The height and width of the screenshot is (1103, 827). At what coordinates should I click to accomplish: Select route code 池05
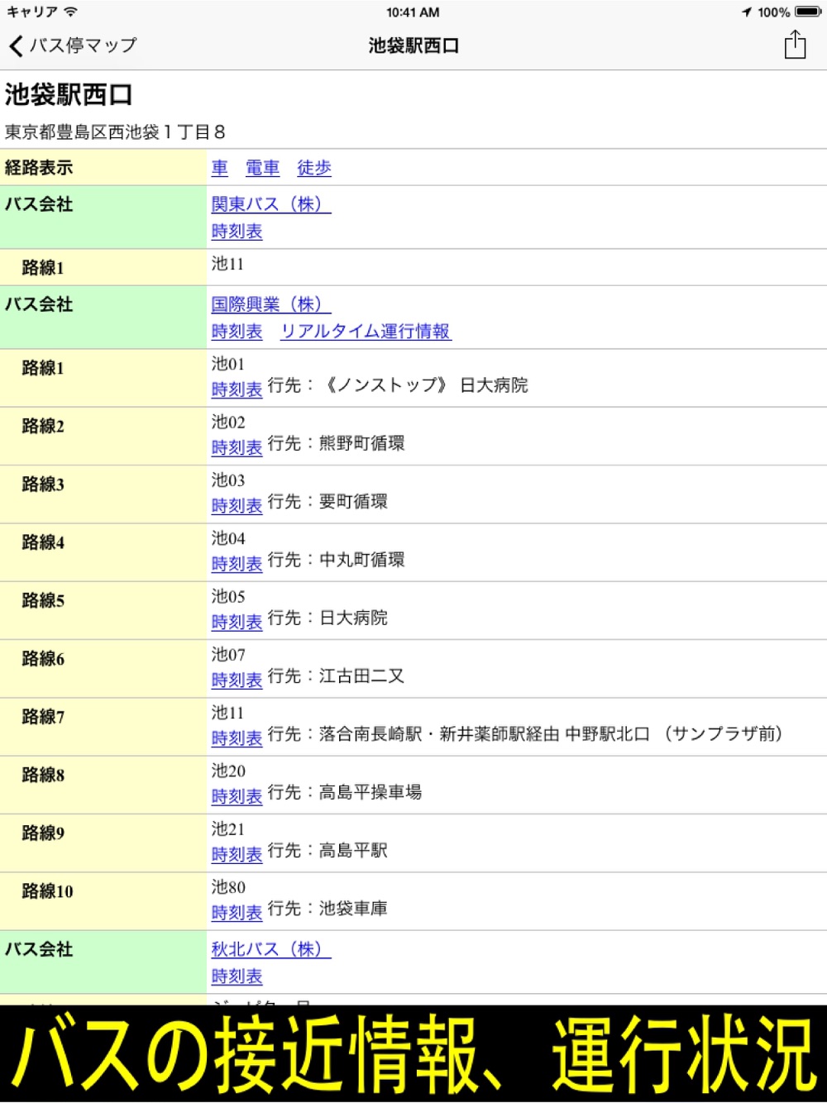tap(228, 596)
